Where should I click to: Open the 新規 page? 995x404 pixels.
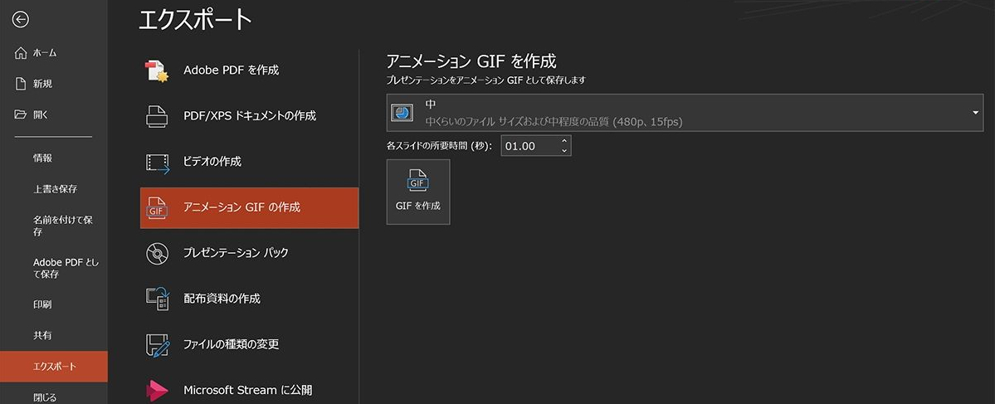(x=54, y=84)
